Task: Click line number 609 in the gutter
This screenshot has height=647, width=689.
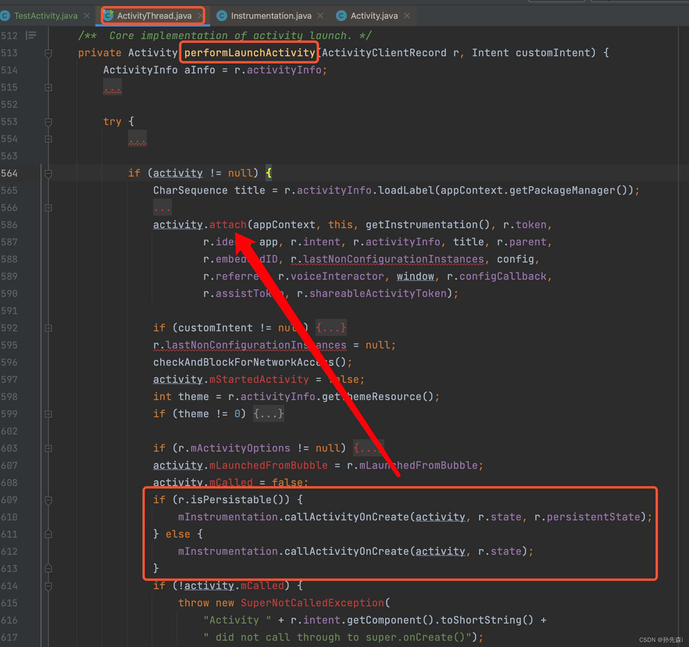Action: tap(9, 500)
